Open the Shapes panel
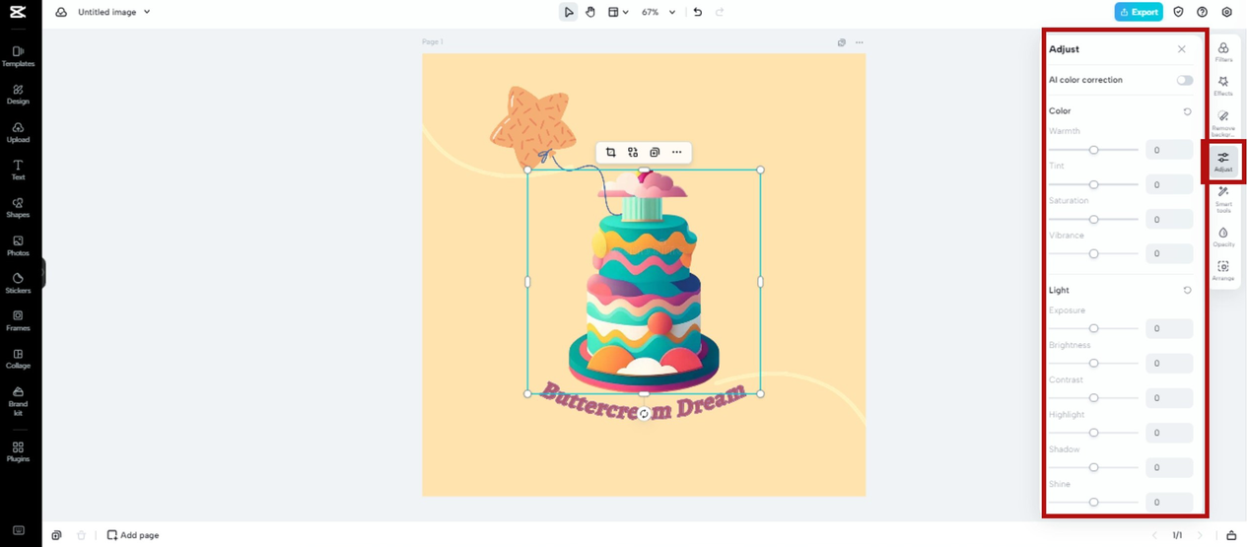The image size is (1247, 547). [x=19, y=207]
